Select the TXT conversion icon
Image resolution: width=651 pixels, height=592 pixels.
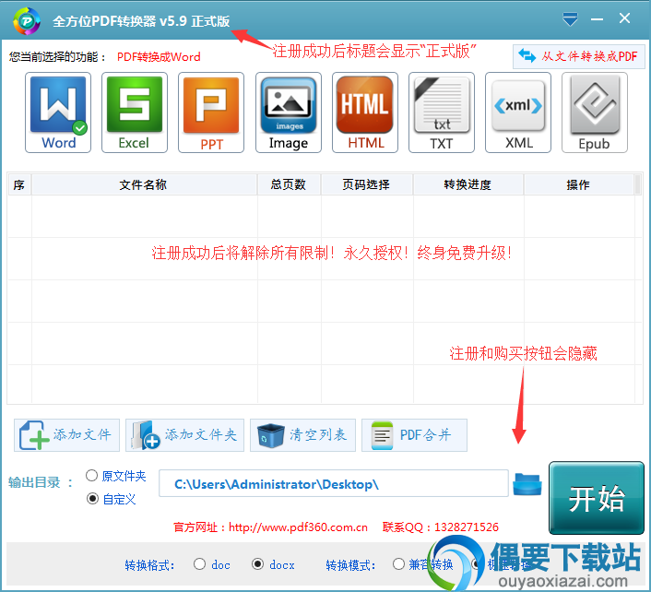(442, 112)
